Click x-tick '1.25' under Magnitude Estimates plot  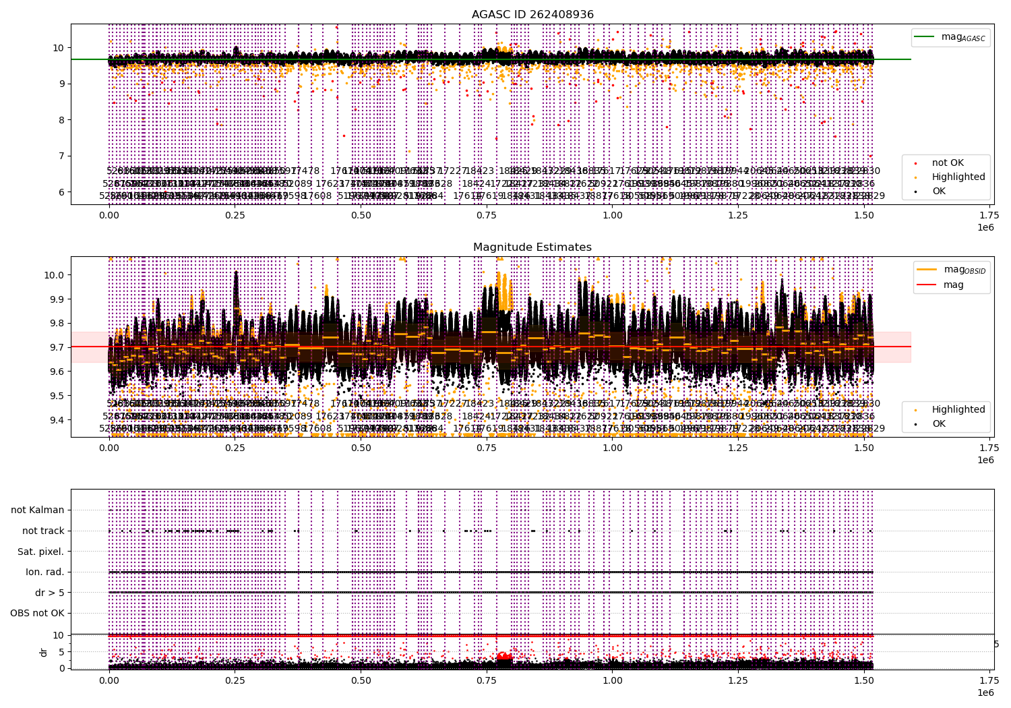pos(738,448)
